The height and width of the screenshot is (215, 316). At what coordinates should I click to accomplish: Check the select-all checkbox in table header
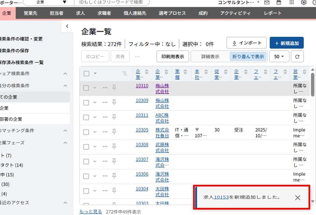(86, 73)
